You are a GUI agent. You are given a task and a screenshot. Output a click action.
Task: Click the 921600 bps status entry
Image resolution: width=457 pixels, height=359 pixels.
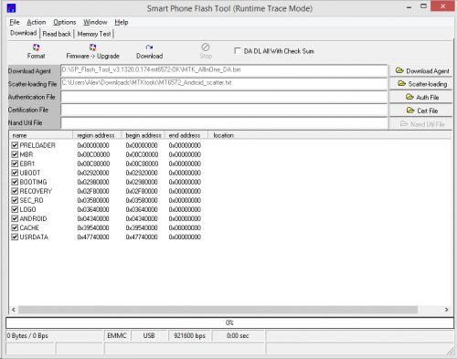(x=189, y=336)
